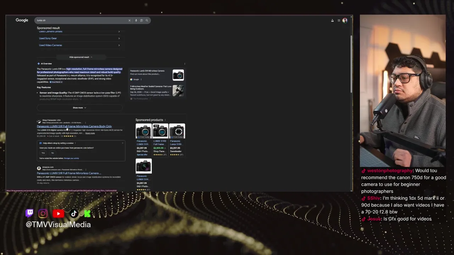Click the 'Is Gfx good for videos' message
This screenshot has height=255, width=454.
tap(408, 219)
